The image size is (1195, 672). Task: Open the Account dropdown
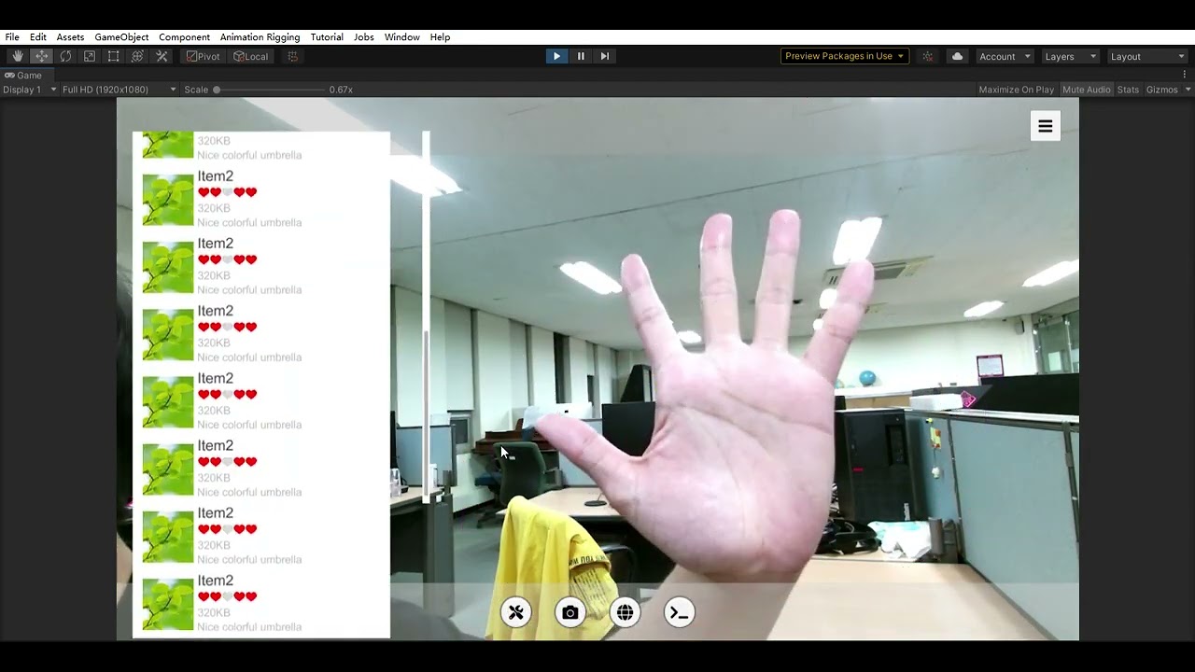1005,56
